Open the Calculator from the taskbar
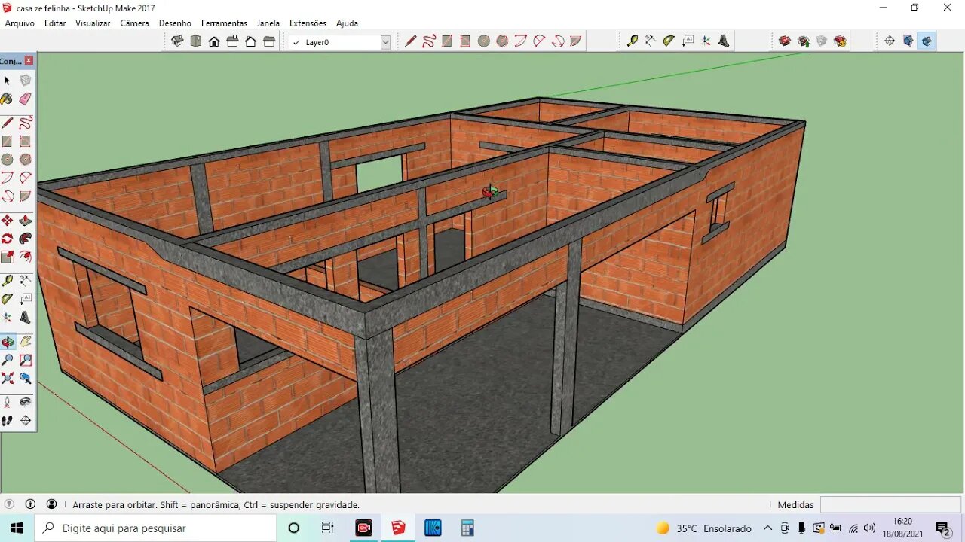The width and height of the screenshot is (965, 542). click(467, 528)
